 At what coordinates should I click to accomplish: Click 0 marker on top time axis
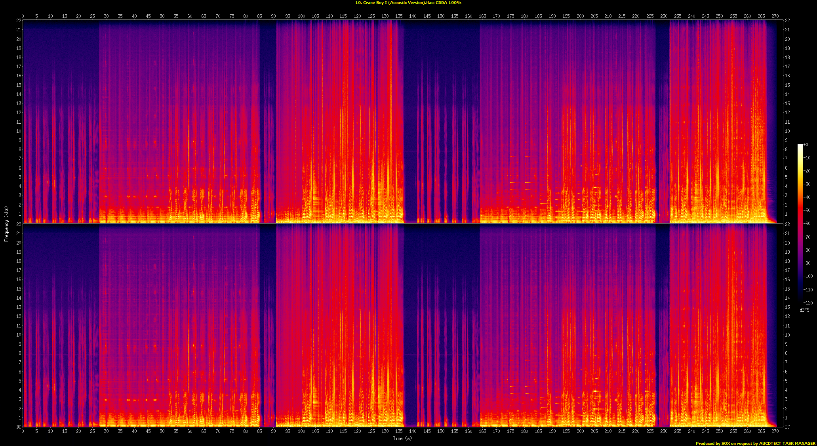[x=23, y=16]
